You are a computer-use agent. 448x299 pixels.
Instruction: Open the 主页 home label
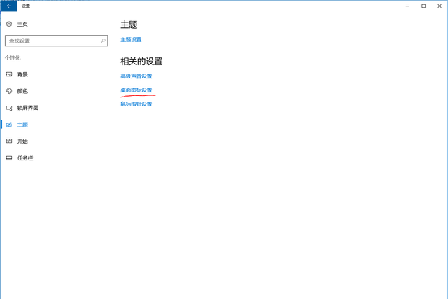(22, 25)
